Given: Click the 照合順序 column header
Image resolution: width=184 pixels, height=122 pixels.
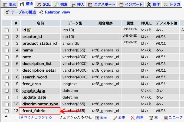Looking at the screenshot, I should (106, 23).
